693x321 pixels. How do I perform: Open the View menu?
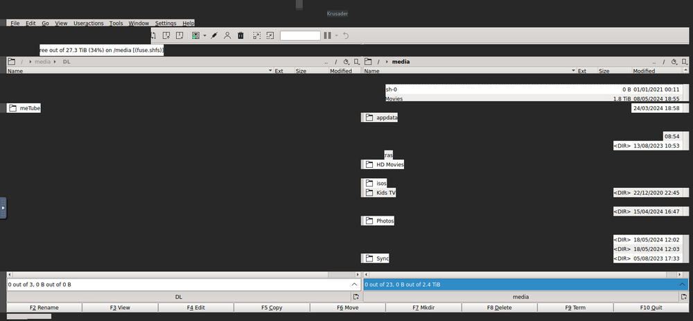(x=61, y=23)
